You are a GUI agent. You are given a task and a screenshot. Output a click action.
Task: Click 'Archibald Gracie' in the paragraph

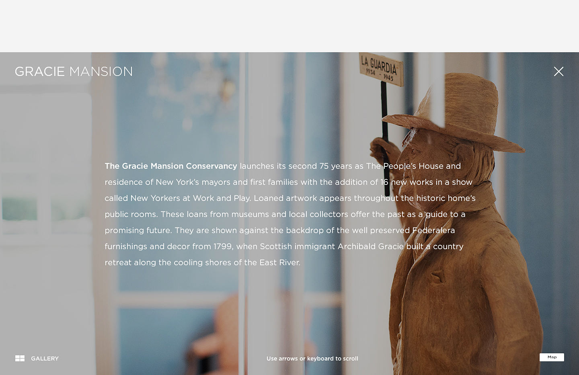pos(370,246)
